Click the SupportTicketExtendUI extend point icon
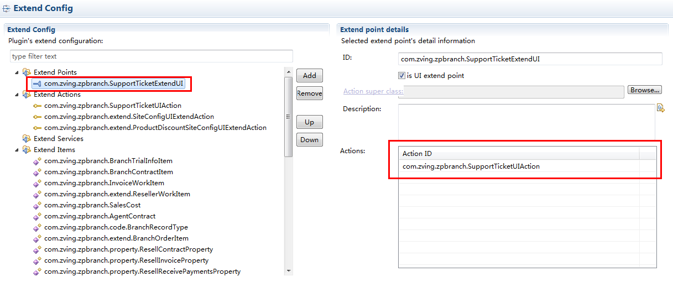The image size is (673, 287). click(37, 84)
